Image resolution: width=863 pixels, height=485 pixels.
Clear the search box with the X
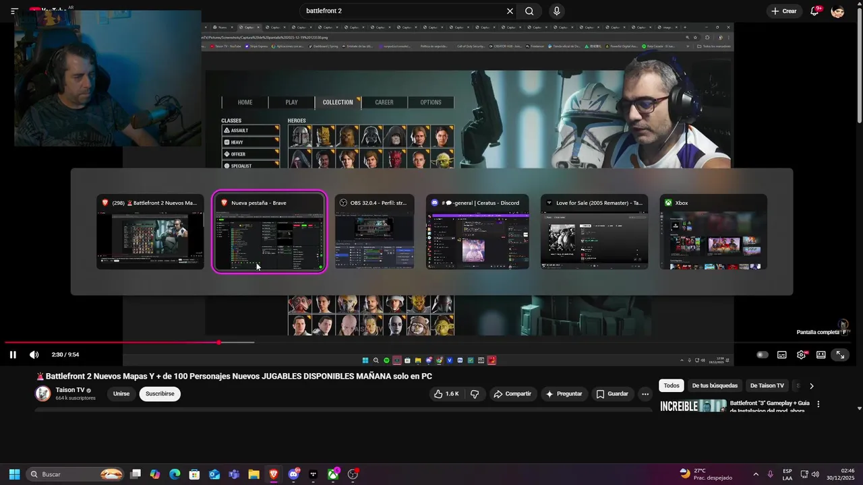click(x=510, y=11)
